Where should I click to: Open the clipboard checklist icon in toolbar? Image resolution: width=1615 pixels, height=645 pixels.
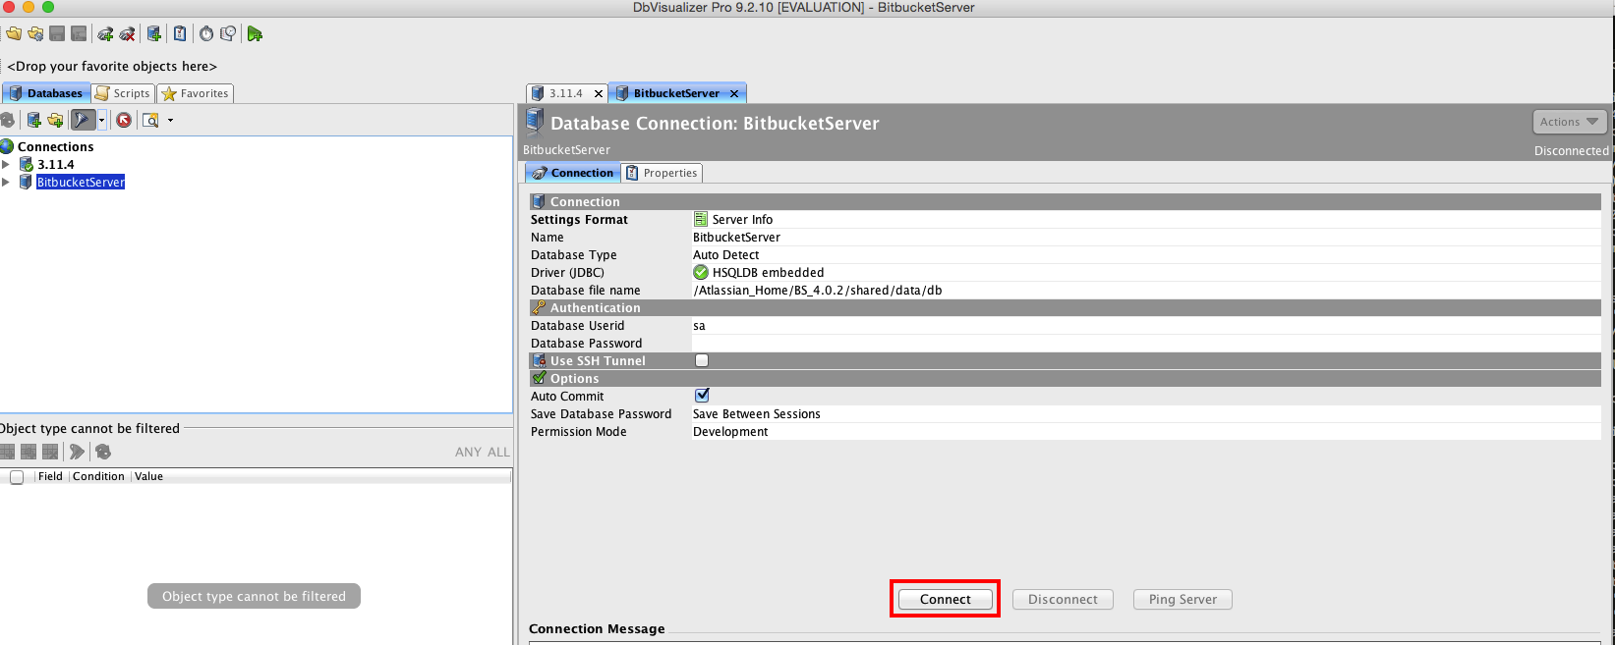[180, 34]
